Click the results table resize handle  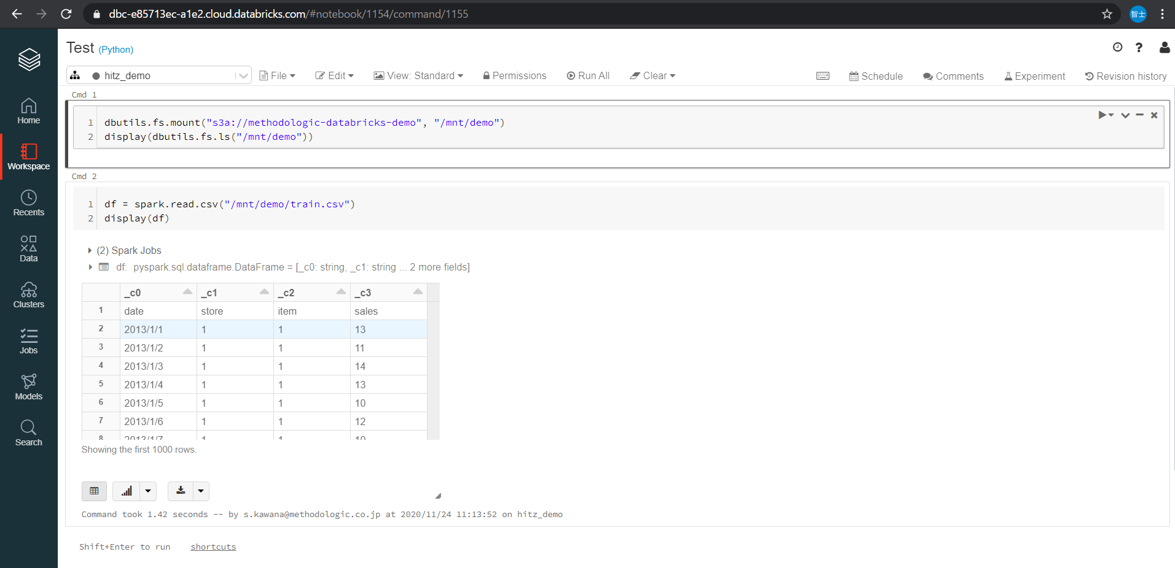438,496
